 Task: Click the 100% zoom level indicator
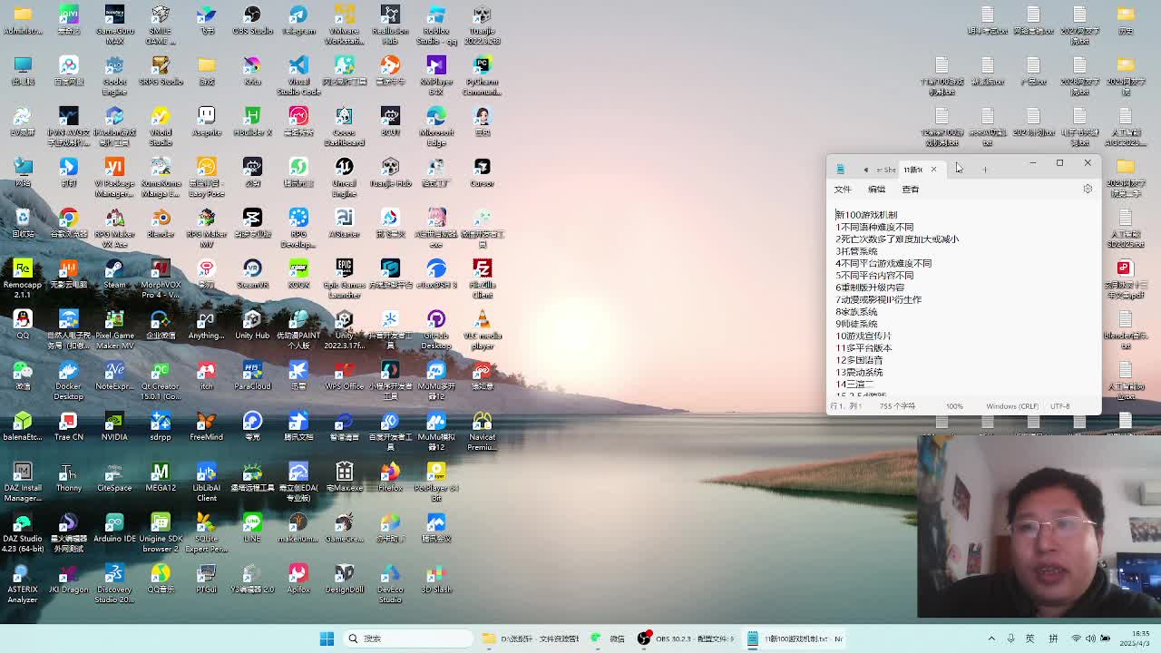(x=954, y=406)
